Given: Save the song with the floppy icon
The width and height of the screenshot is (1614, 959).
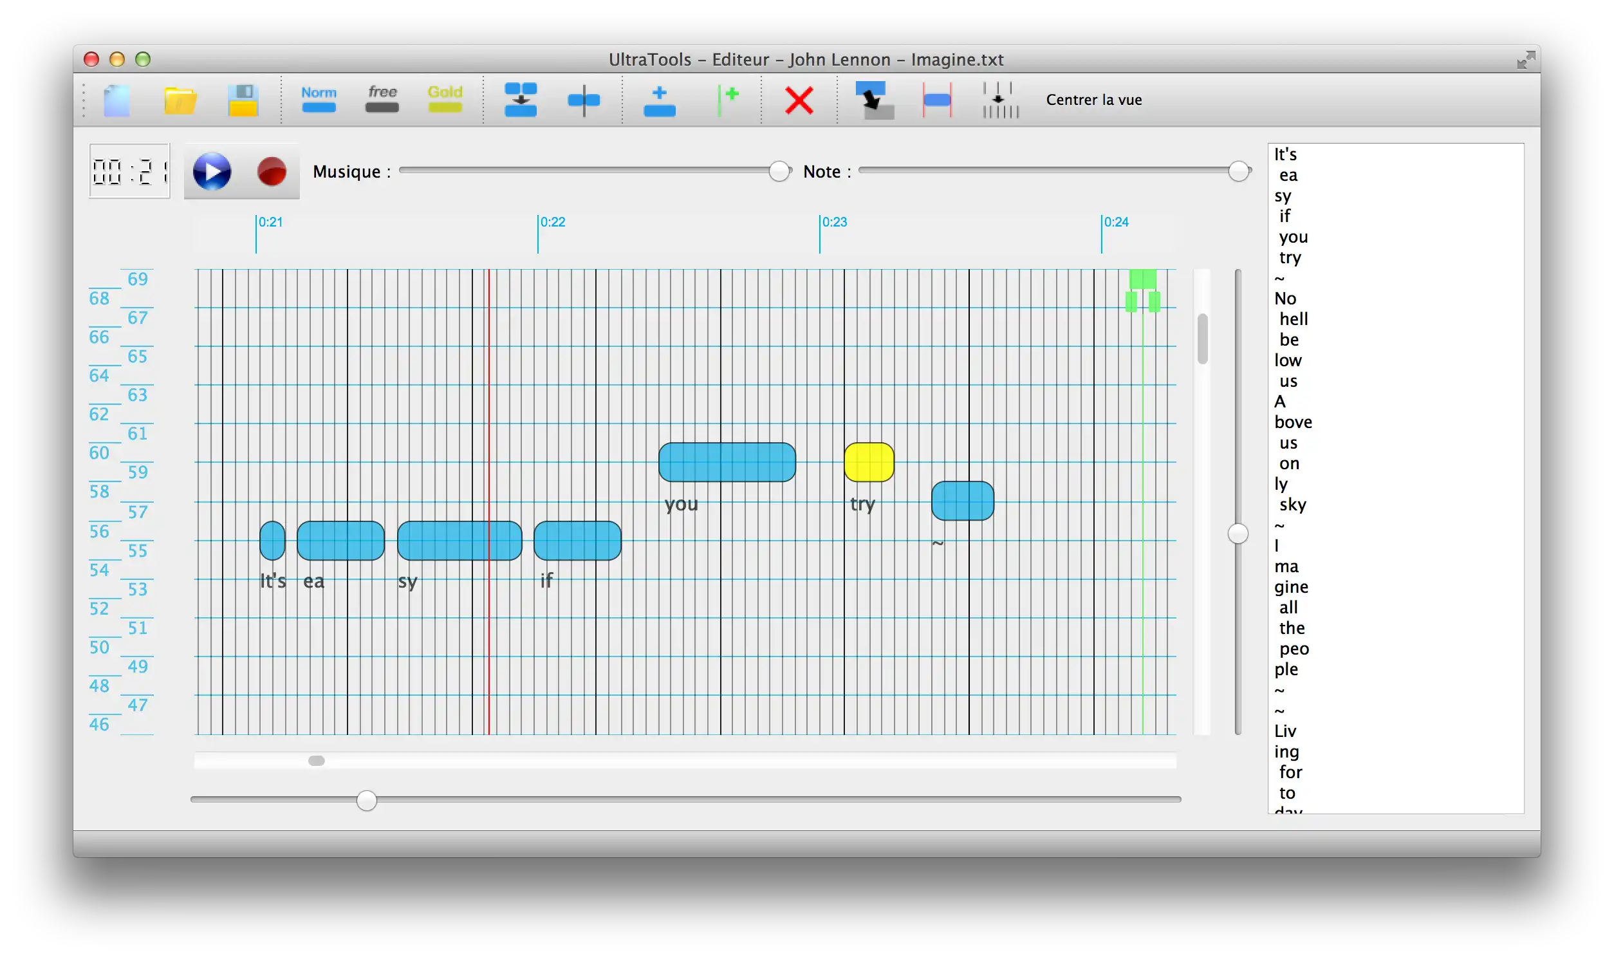Looking at the screenshot, I should click(x=243, y=100).
